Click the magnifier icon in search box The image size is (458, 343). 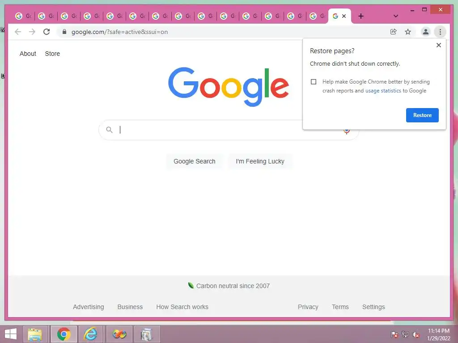(109, 130)
